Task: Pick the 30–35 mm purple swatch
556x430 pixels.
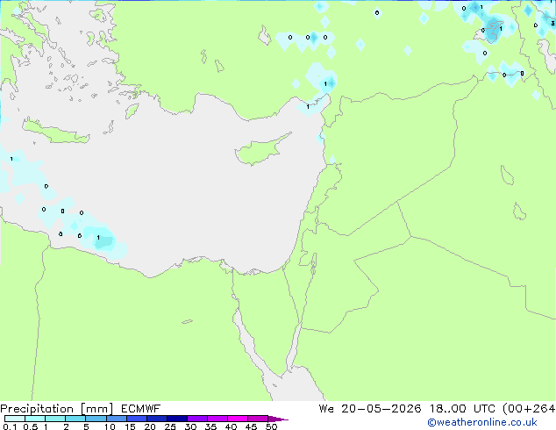Action: pos(197,419)
